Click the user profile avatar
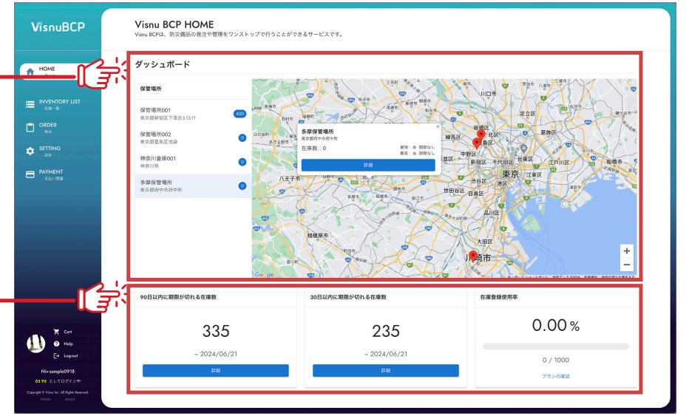This screenshot has height=419, width=689. pos(35,344)
